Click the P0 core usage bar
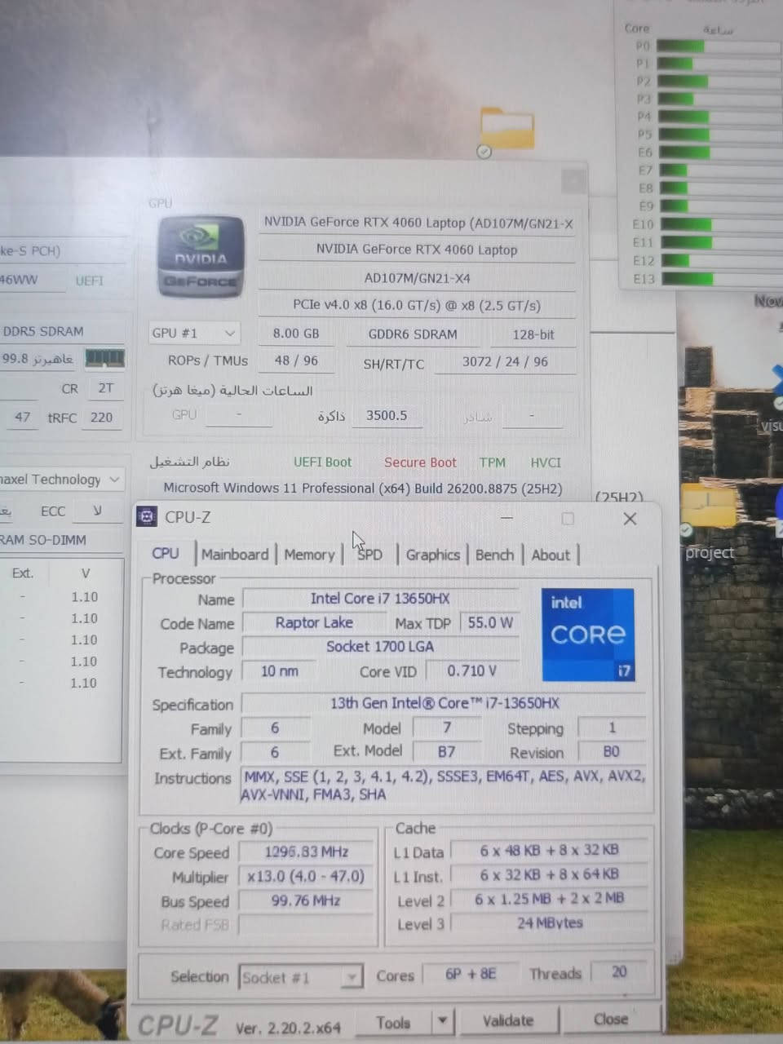The width and height of the screenshot is (783, 1044). [718, 46]
